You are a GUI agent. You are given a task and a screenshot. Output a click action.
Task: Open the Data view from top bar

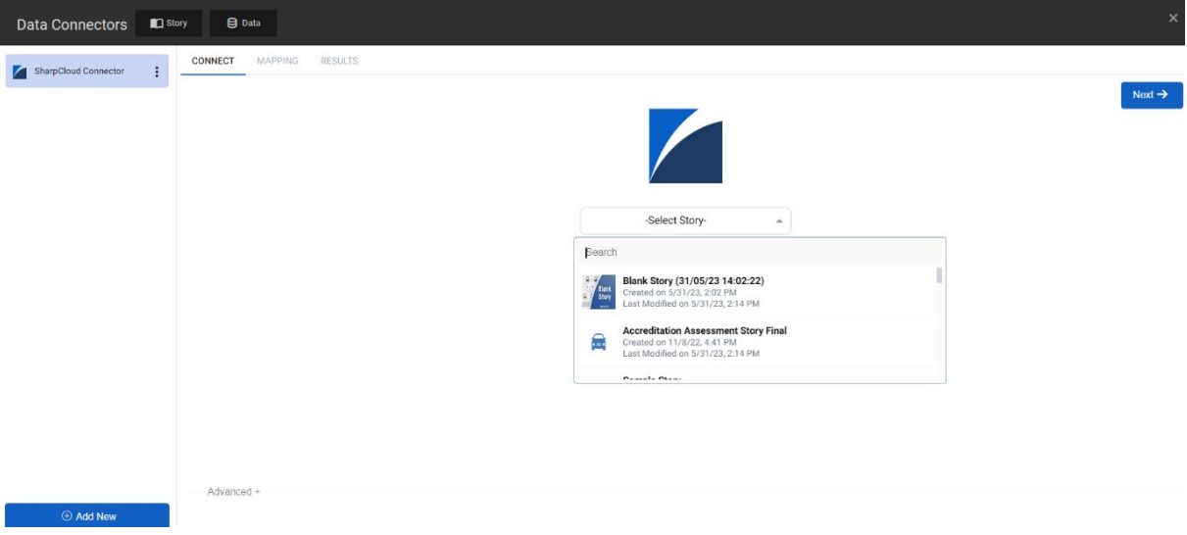243,23
